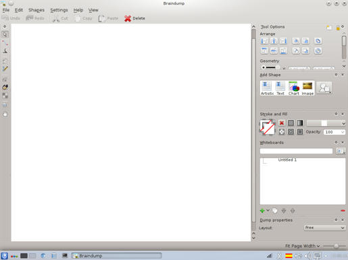Add a new whiteboard with green plus
348x260 pixels.
point(262,211)
